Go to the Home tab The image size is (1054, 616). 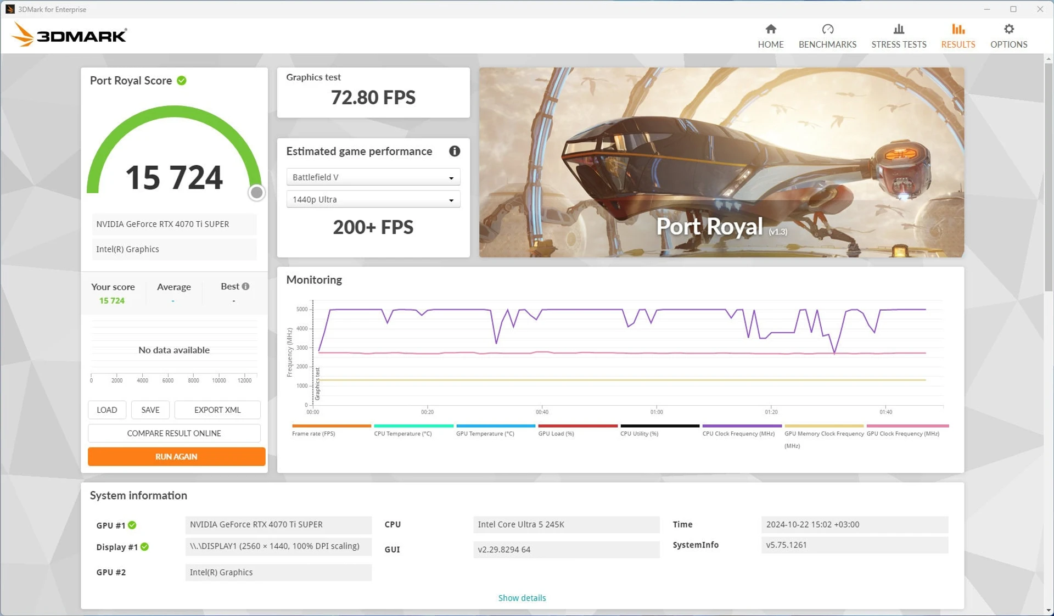pos(770,36)
